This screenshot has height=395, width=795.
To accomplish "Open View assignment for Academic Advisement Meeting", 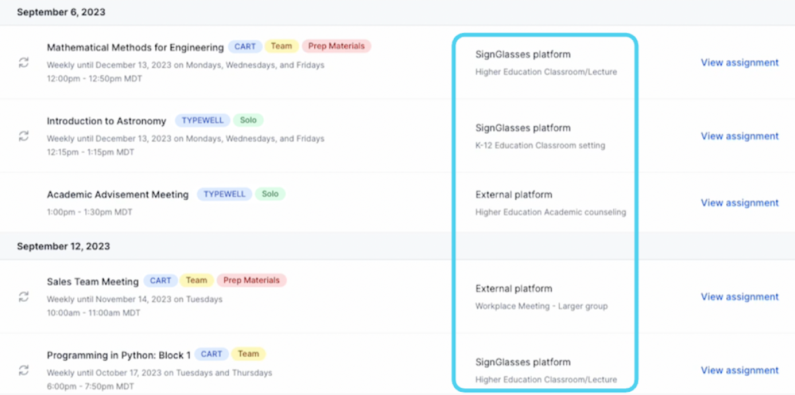I will coord(739,202).
